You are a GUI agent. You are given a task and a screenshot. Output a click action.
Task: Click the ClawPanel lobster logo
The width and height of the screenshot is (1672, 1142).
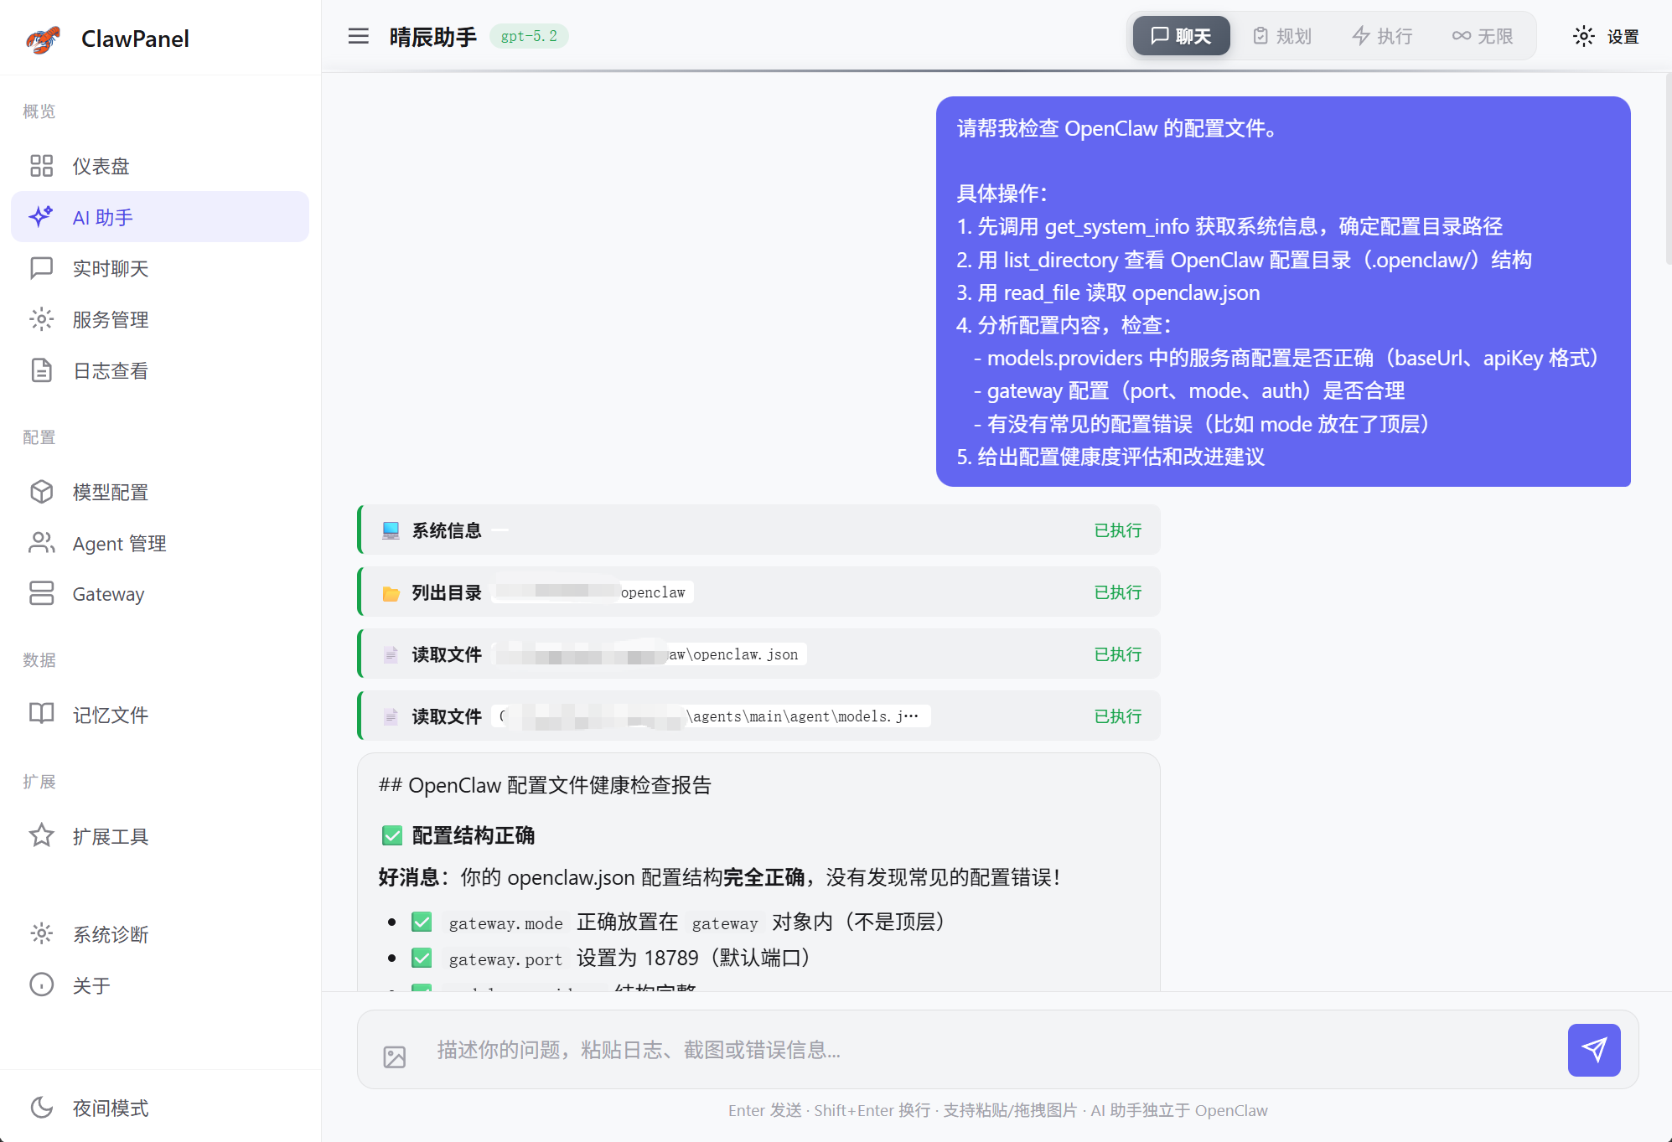coord(43,38)
